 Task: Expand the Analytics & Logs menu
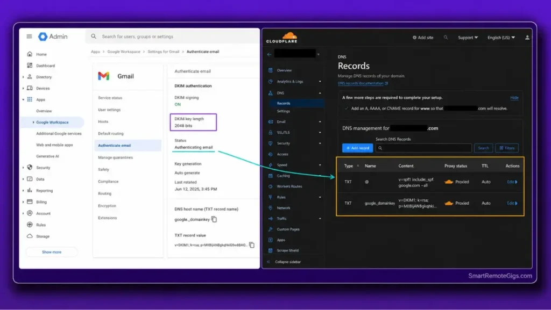click(320, 81)
